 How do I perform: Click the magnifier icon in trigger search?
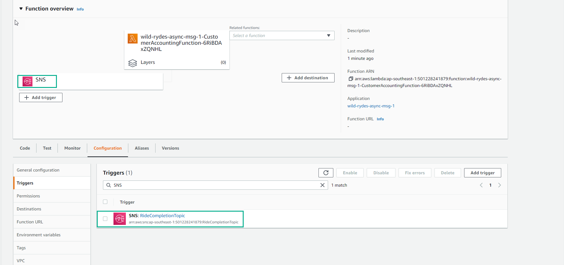click(109, 185)
